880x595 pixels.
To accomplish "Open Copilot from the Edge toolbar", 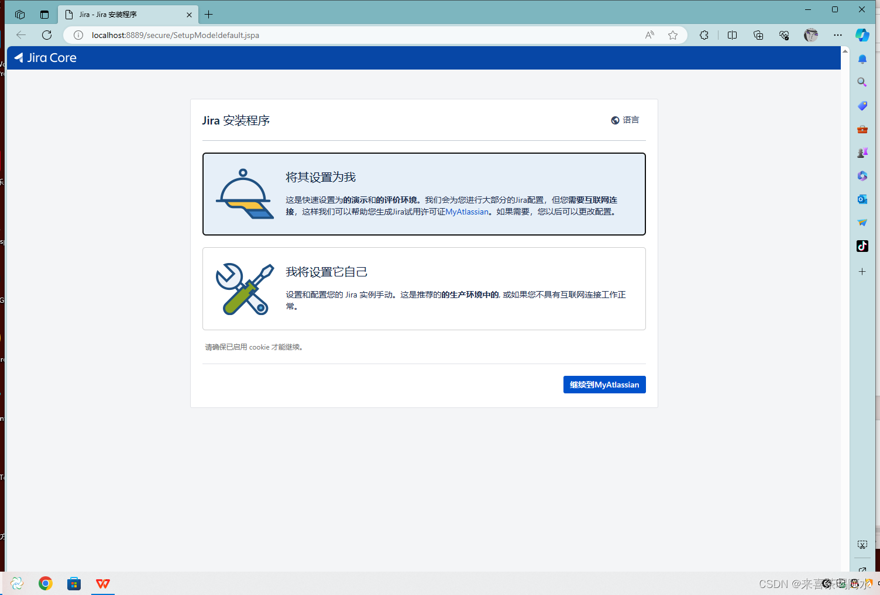I will 862,35.
